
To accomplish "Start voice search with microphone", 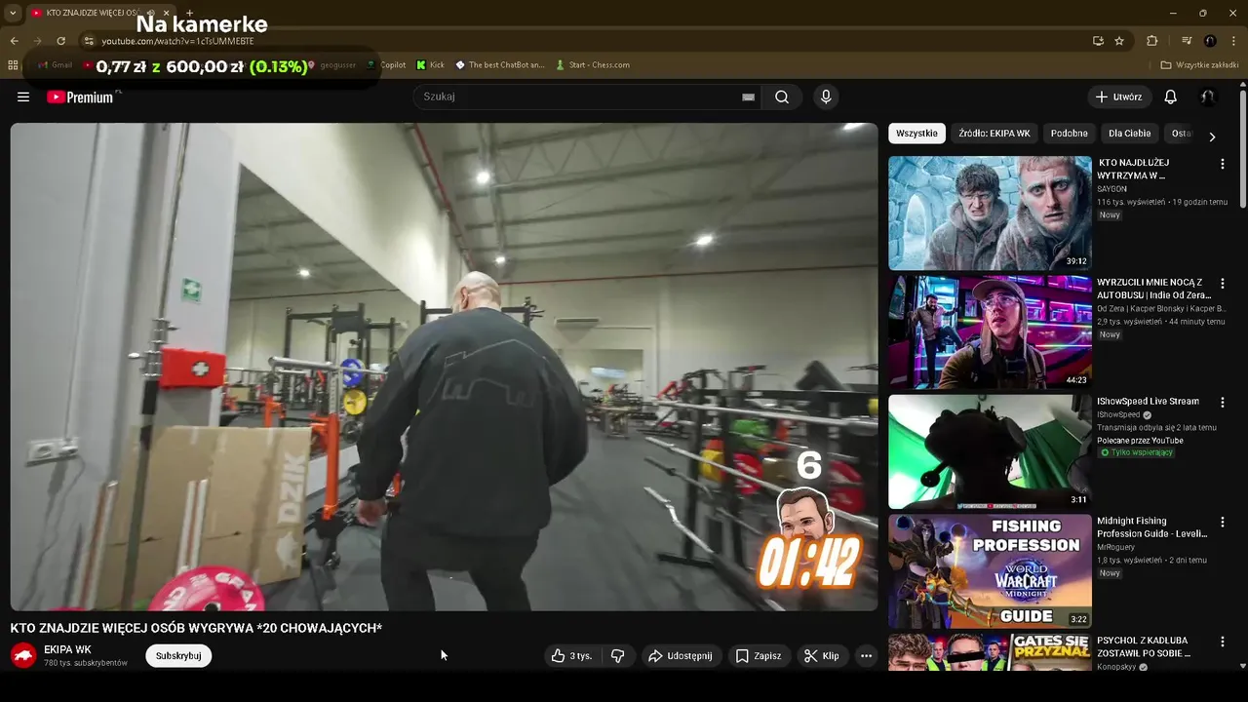I will 826,97.
